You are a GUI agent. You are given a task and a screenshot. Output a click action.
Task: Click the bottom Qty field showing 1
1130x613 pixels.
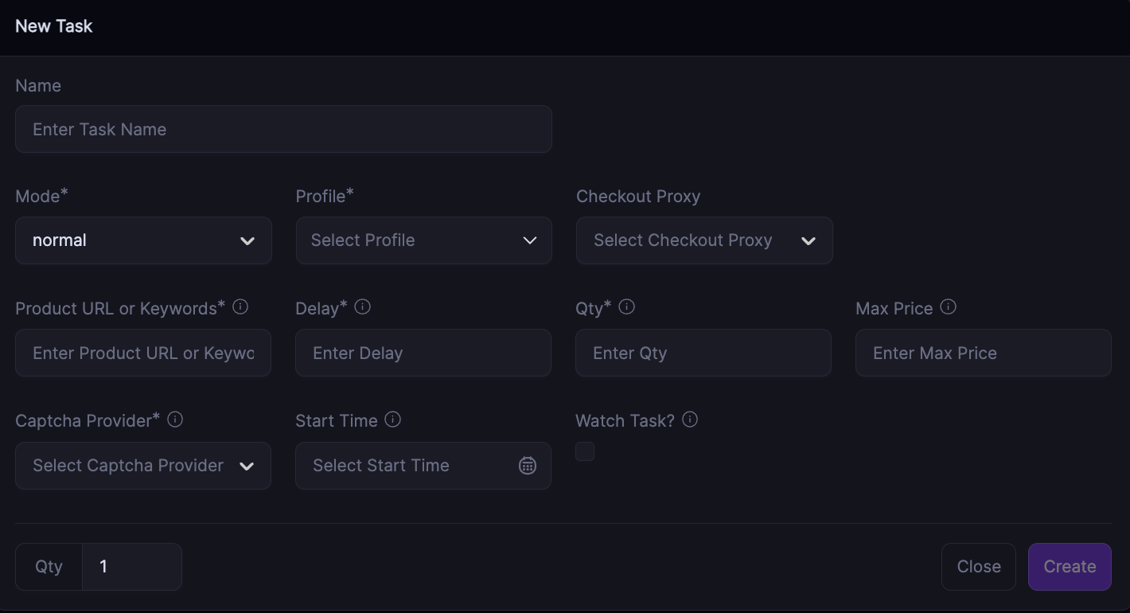click(x=131, y=567)
